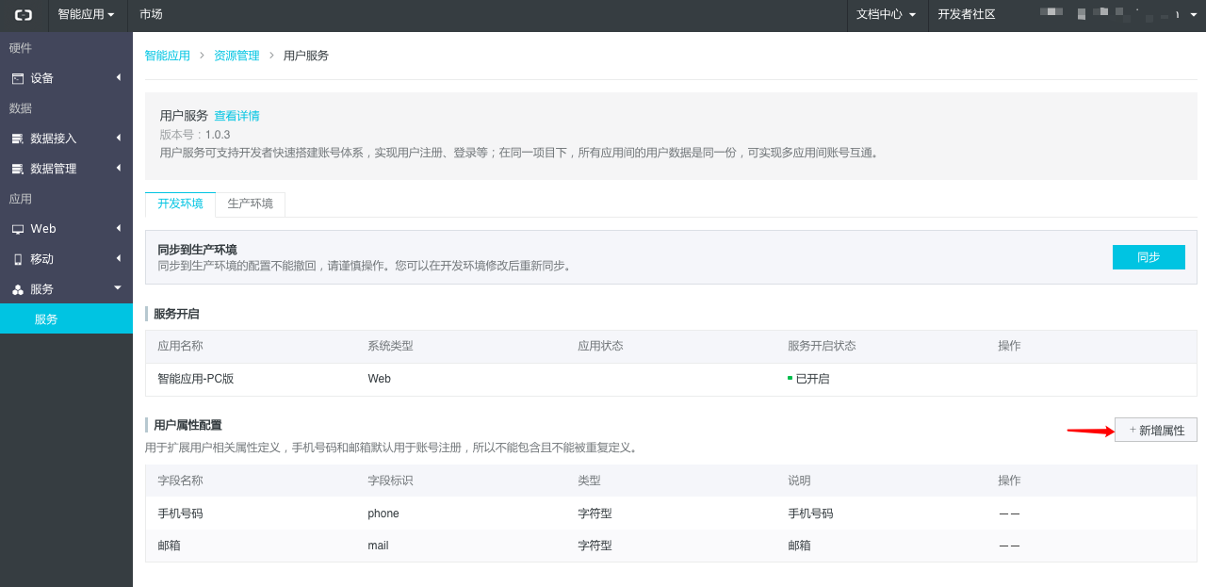This screenshot has height=587, width=1206.
Task: Expand the 设备 sidebar arrow
Action: pyautogui.click(x=118, y=77)
